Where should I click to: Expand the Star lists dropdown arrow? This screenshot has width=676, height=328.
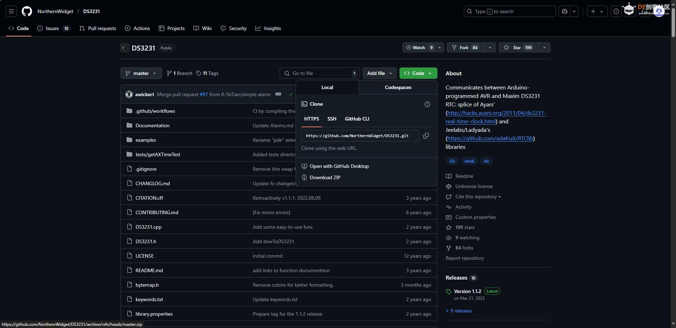click(x=544, y=47)
